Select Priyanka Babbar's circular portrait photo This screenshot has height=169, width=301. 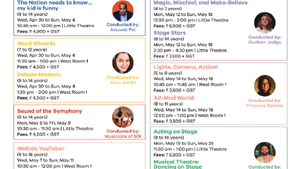coord(265,86)
